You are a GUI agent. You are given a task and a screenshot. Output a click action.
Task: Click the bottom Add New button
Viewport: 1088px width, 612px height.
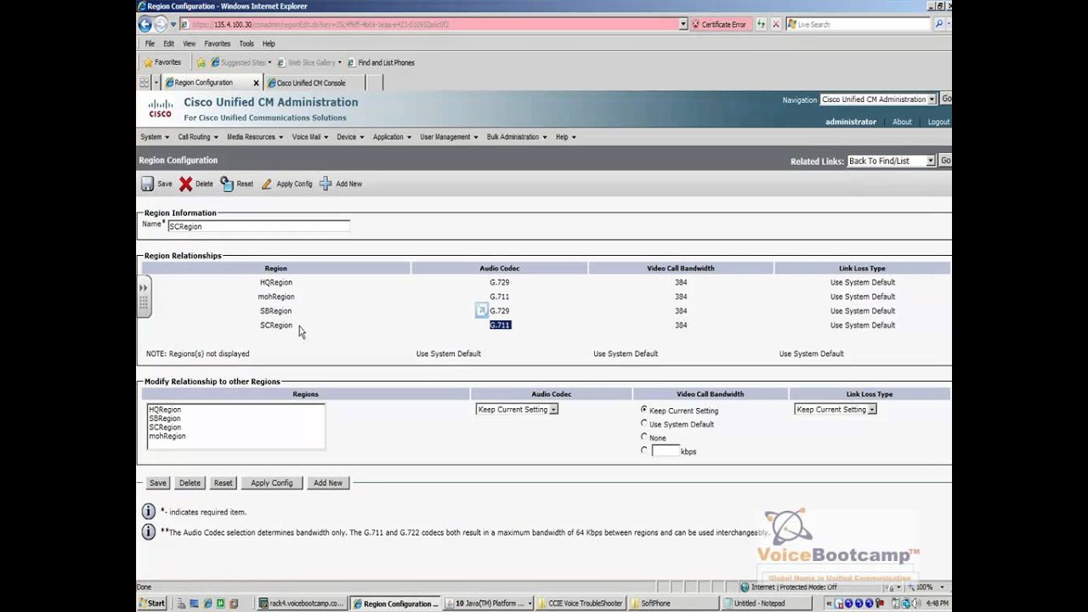coord(328,483)
